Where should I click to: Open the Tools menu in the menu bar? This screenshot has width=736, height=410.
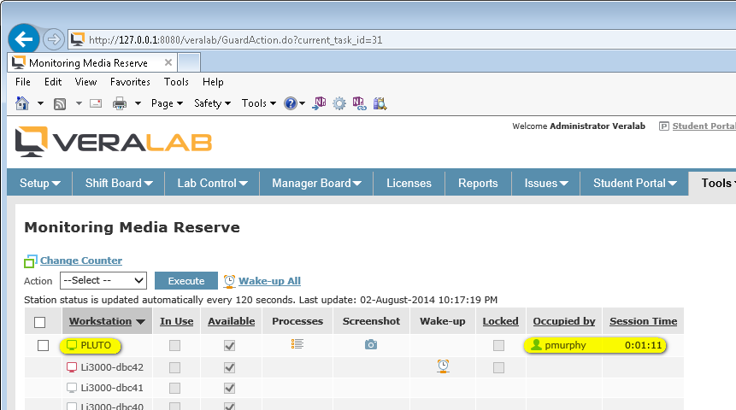point(176,82)
